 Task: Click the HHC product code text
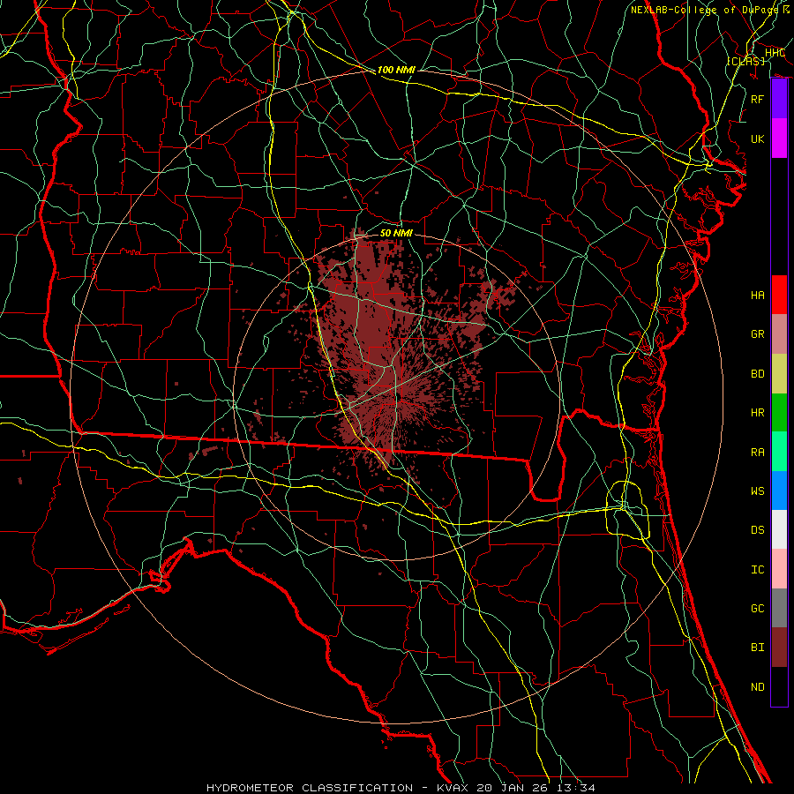775,53
